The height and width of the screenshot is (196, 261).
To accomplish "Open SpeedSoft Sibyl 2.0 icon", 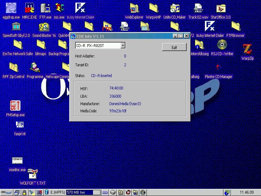I will point(16,26).
